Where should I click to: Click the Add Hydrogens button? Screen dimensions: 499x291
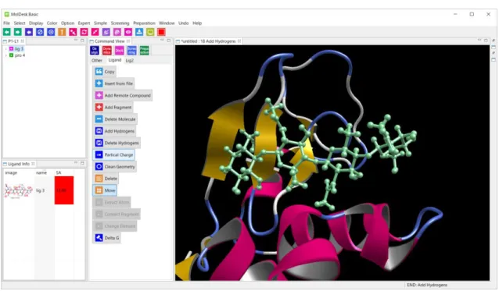[115, 131]
